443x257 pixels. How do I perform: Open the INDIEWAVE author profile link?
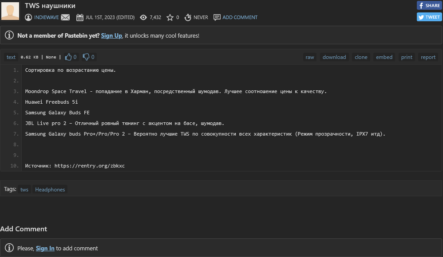coord(46,17)
